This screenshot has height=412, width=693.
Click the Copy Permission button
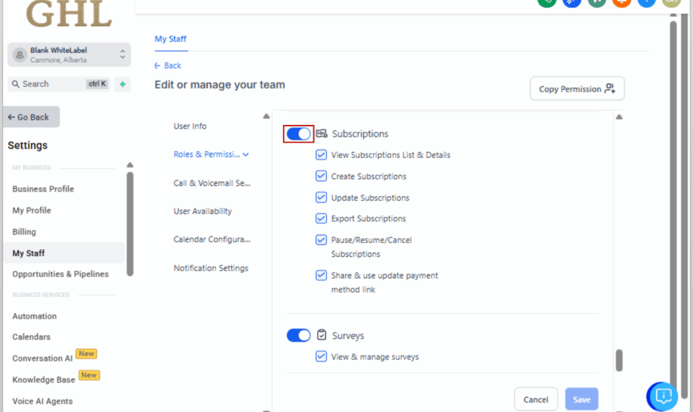point(577,89)
